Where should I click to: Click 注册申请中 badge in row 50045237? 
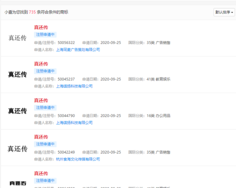coord(45,71)
